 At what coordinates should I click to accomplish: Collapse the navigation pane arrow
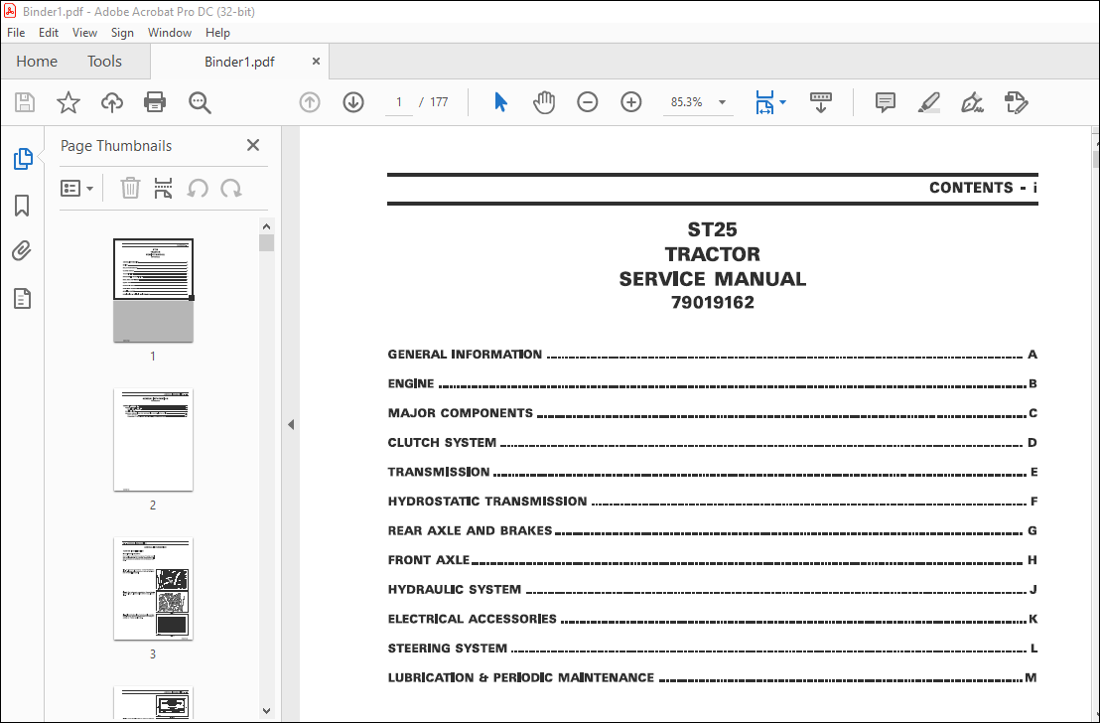pos(291,424)
